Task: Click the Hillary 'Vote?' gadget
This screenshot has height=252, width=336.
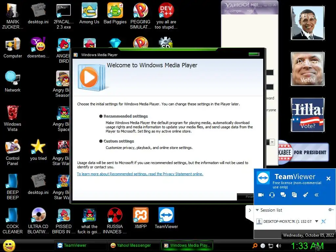Action: pos(308,115)
